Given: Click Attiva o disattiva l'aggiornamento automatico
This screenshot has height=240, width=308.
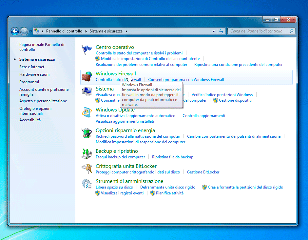Looking at the screenshot, I should point(135,116).
